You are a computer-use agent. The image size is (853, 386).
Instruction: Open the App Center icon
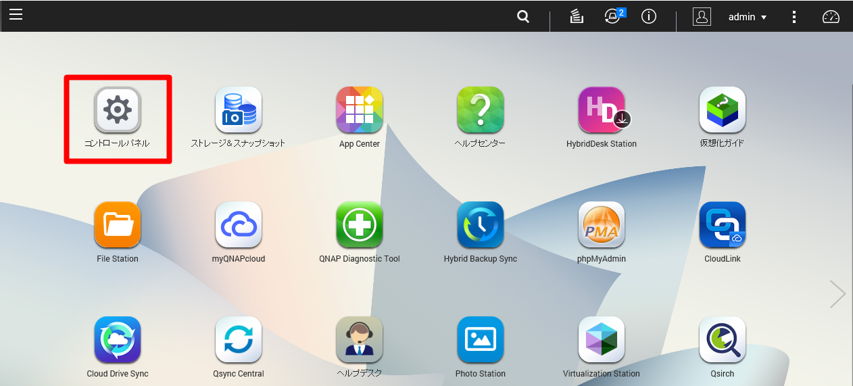(x=360, y=110)
